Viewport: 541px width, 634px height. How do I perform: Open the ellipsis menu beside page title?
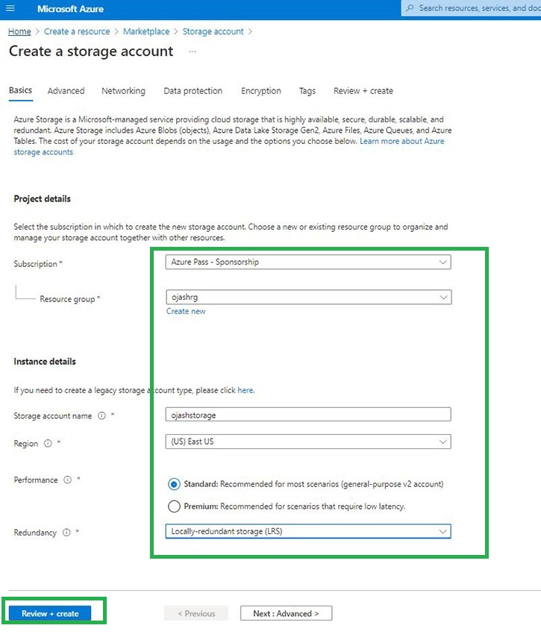tap(193, 51)
